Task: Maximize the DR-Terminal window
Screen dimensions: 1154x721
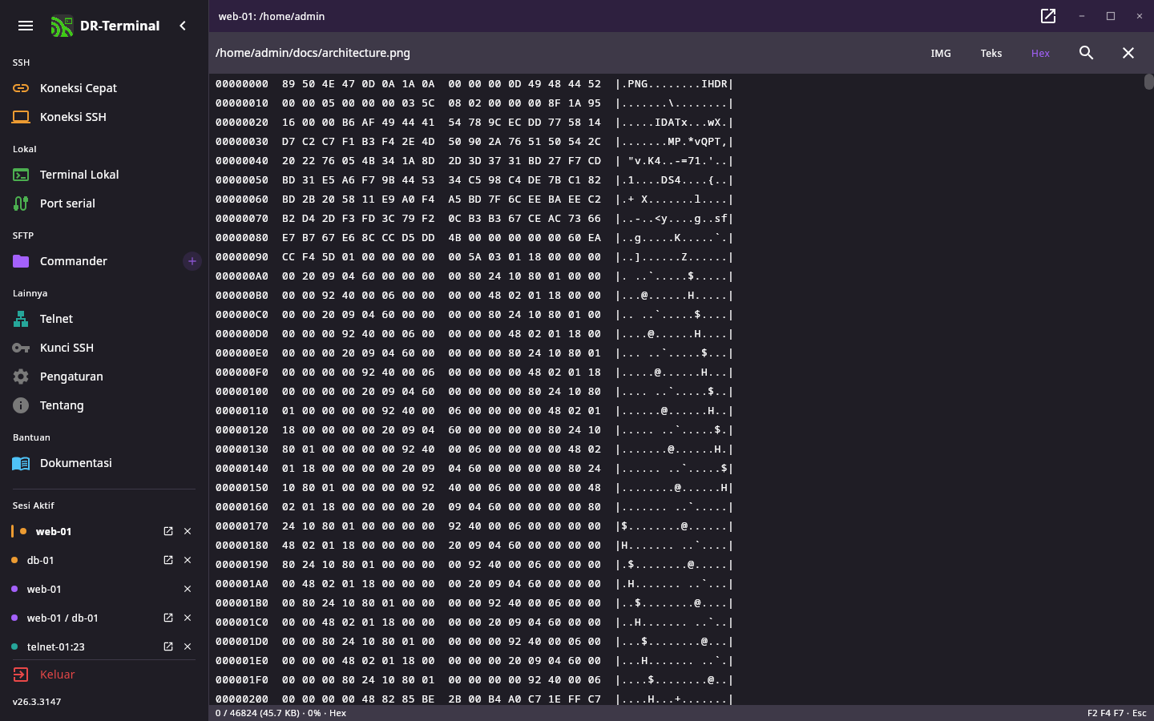Action: pyautogui.click(x=1111, y=16)
